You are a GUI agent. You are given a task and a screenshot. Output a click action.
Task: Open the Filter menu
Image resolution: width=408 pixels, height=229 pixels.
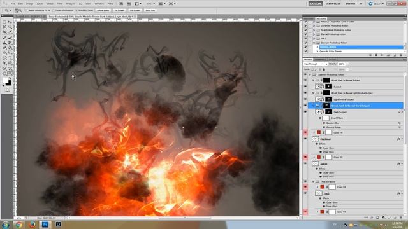59,4
